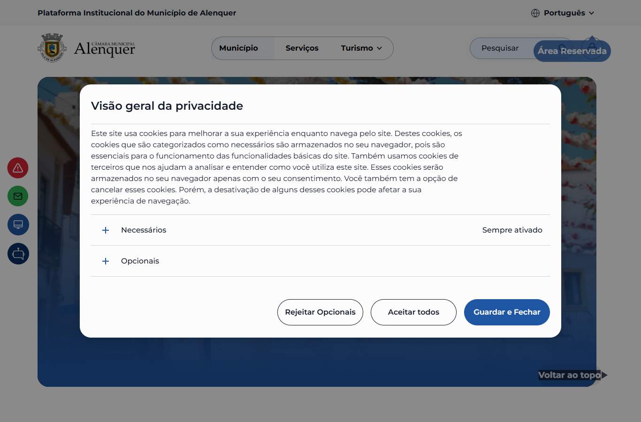
Task: Select the Serviços menu item
Action: coord(302,48)
